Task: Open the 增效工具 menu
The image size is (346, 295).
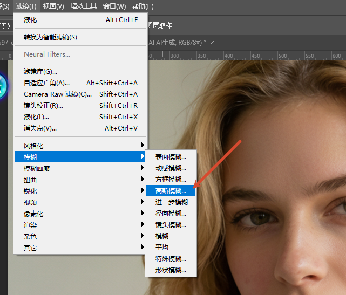Action: 84,6
